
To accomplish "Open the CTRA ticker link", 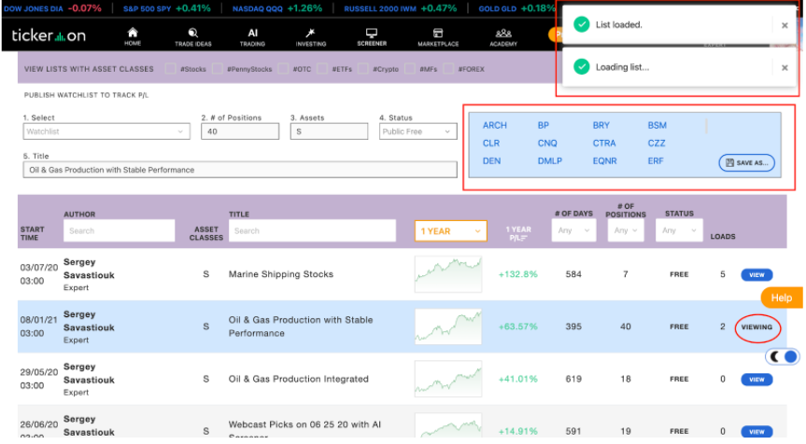I will click(x=604, y=144).
